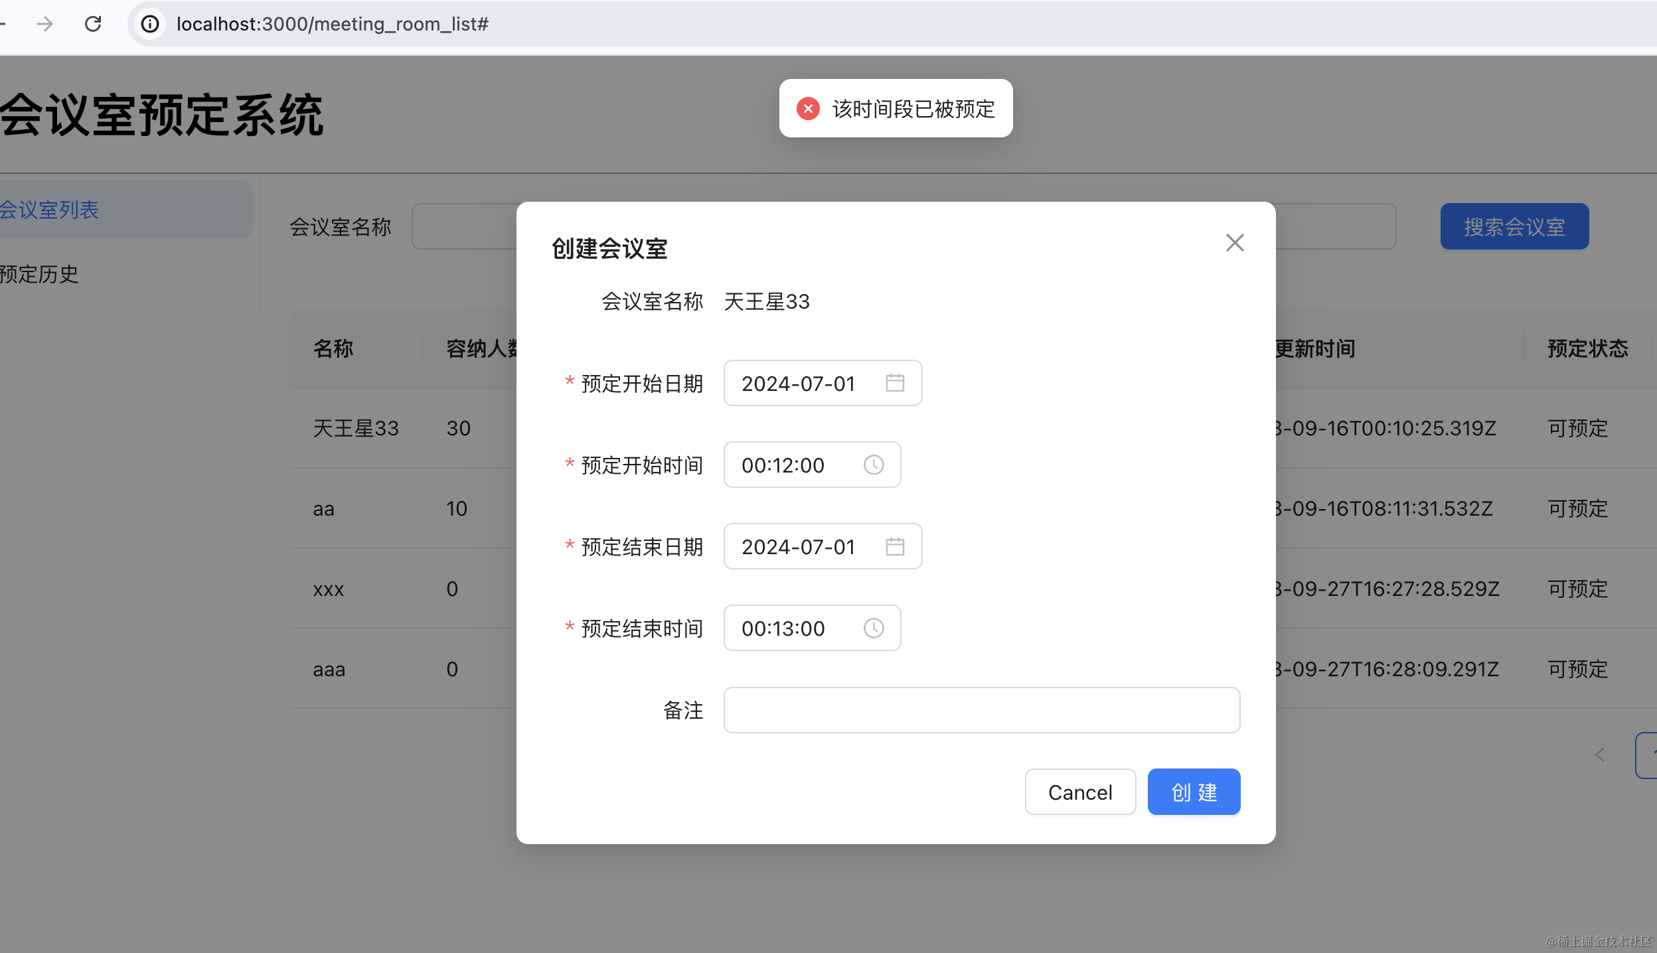
Task: Open site information icon in address bar
Action: [150, 24]
